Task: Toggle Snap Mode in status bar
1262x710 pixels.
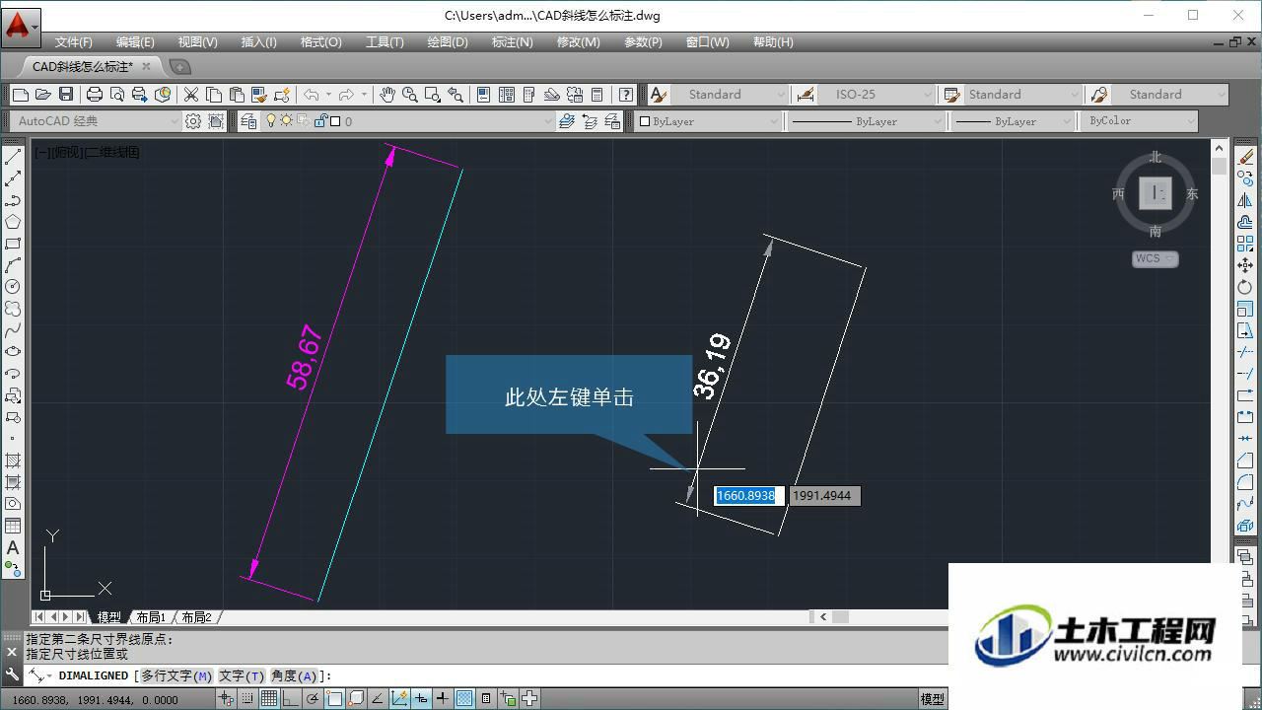Action: tap(246, 699)
